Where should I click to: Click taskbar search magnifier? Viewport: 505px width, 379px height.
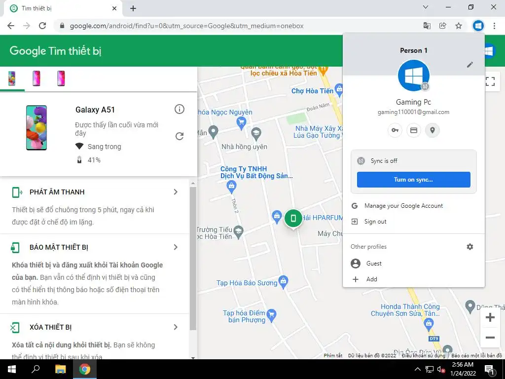pyautogui.click(x=36, y=369)
